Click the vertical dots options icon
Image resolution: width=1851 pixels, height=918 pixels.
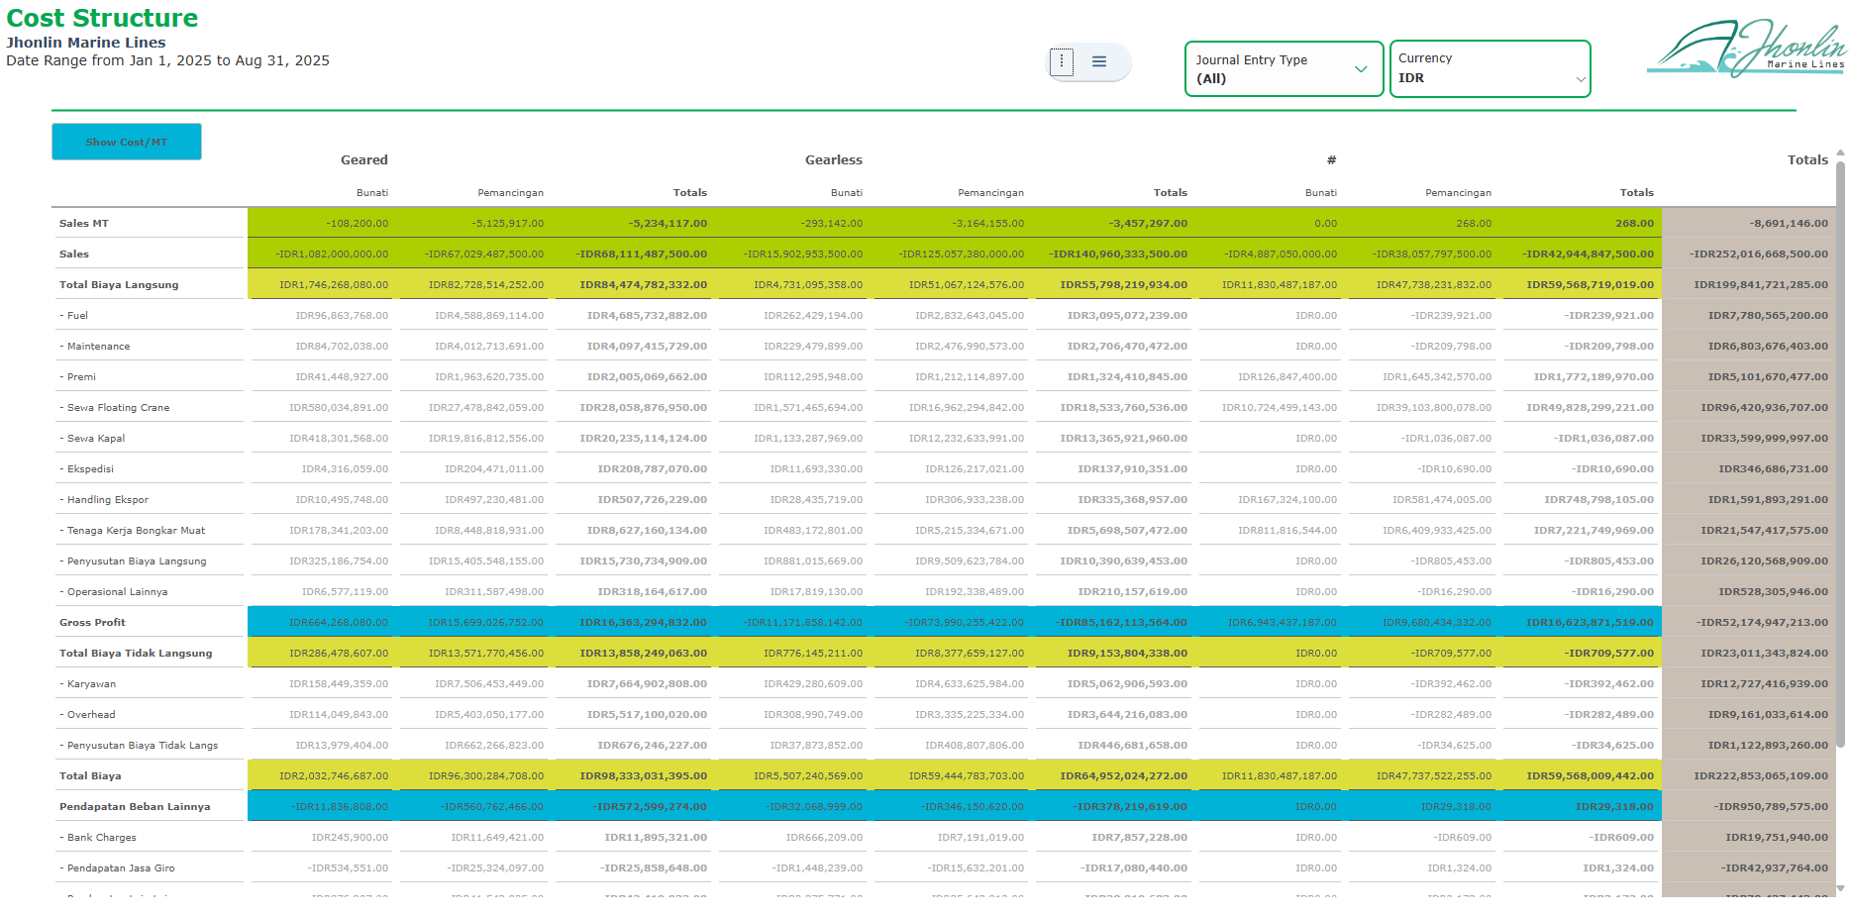[x=1062, y=61]
